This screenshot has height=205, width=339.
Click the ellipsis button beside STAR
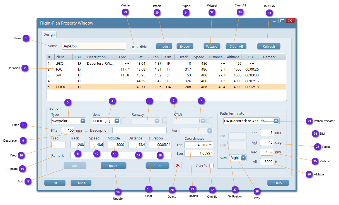211,121
